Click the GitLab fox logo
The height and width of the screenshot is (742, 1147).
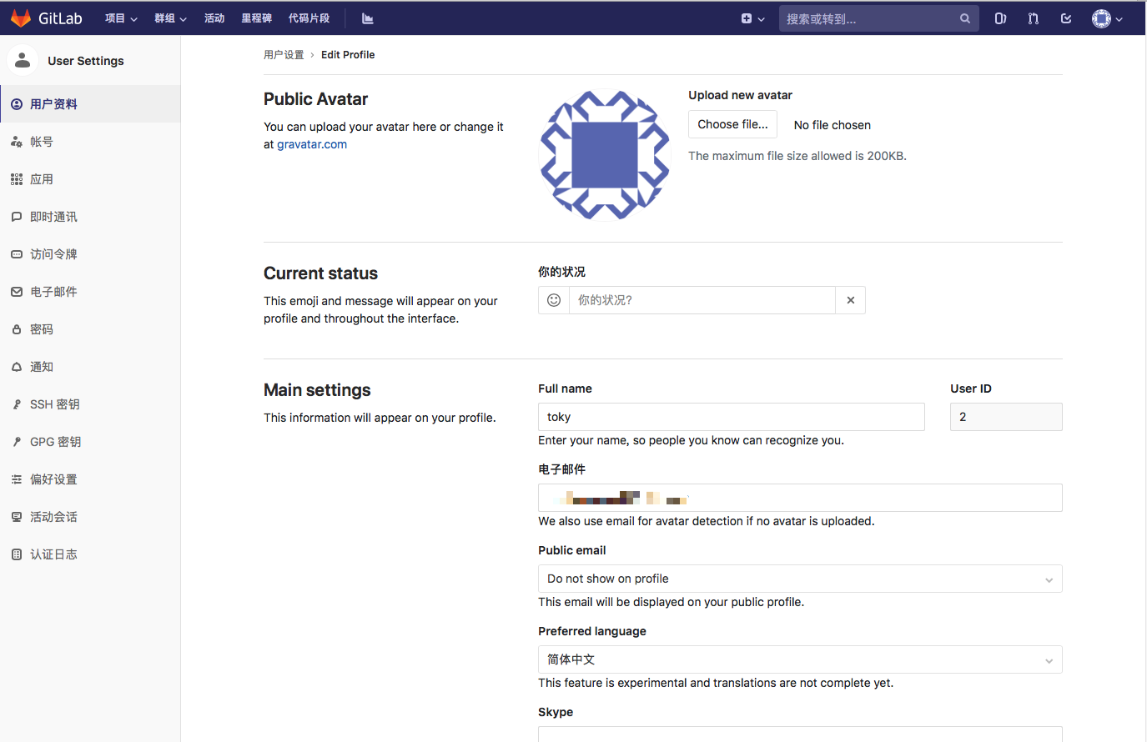21,18
